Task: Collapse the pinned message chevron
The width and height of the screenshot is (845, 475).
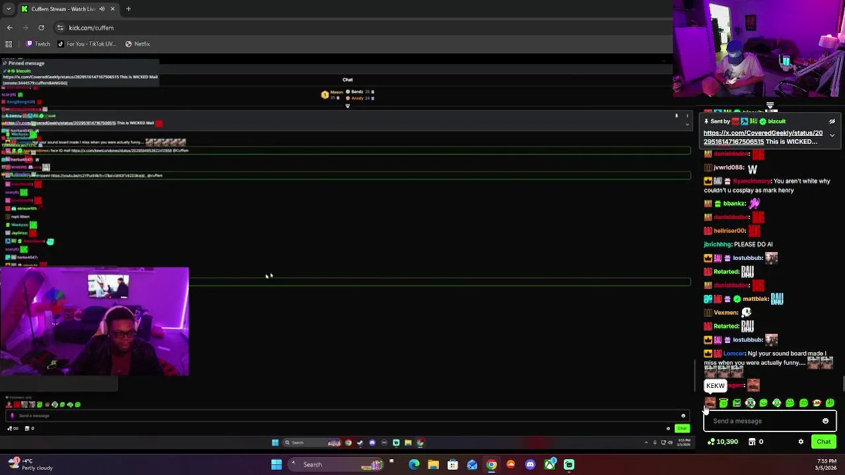Action: point(832,135)
